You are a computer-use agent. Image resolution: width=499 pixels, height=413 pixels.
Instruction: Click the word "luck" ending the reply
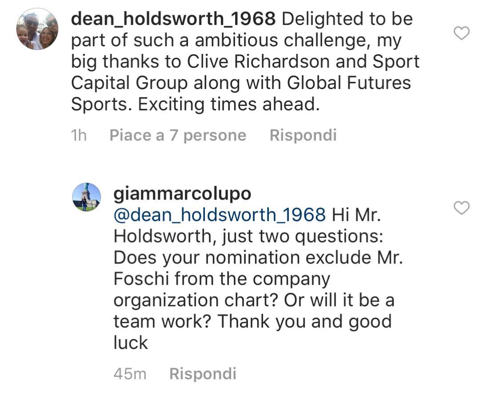131,343
